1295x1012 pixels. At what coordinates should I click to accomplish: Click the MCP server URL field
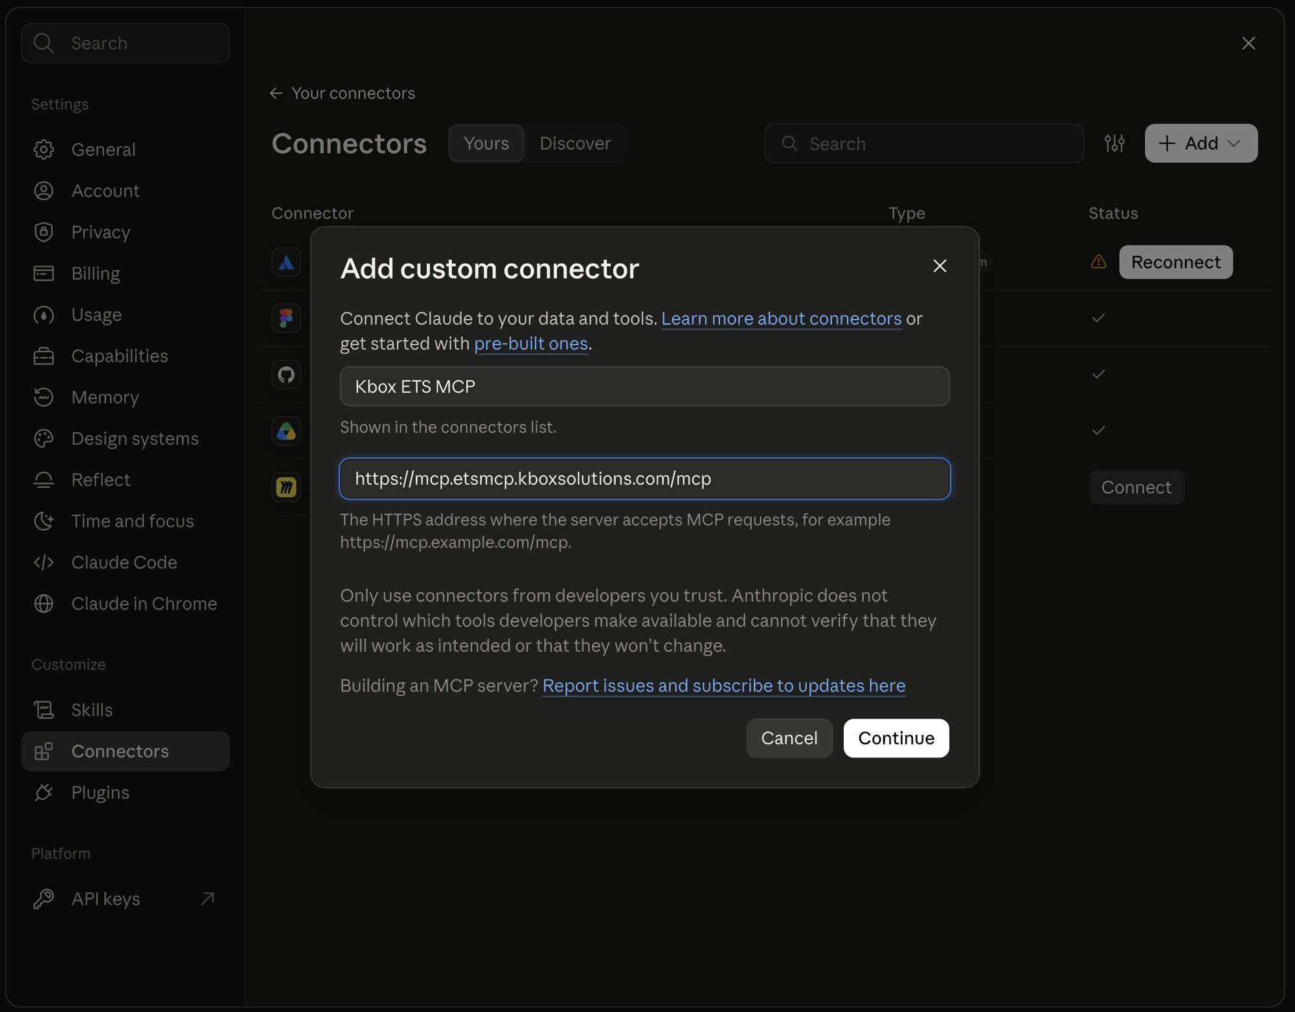645,479
